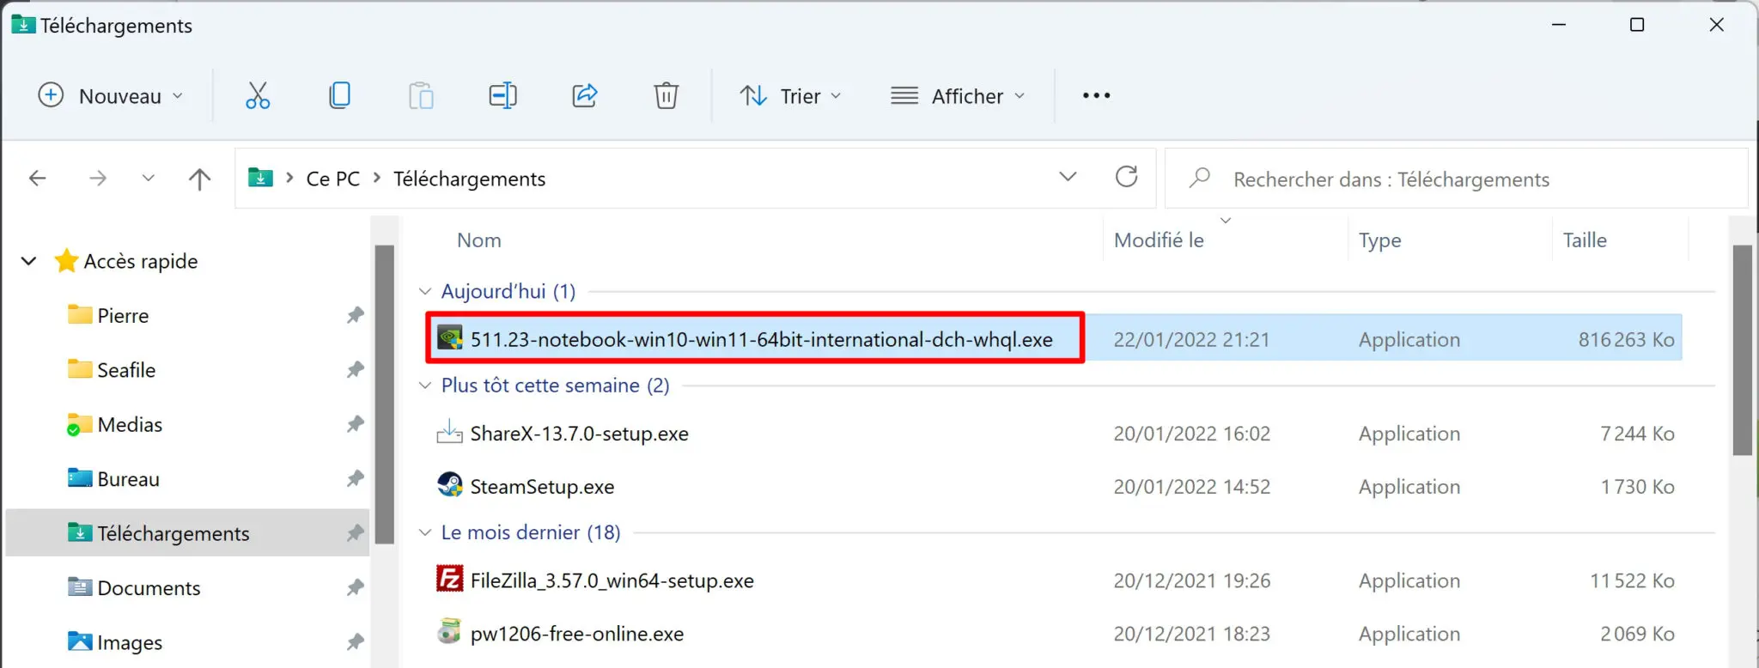This screenshot has height=668, width=1759.
Task: Click the Share icon in toolbar
Action: (585, 95)
